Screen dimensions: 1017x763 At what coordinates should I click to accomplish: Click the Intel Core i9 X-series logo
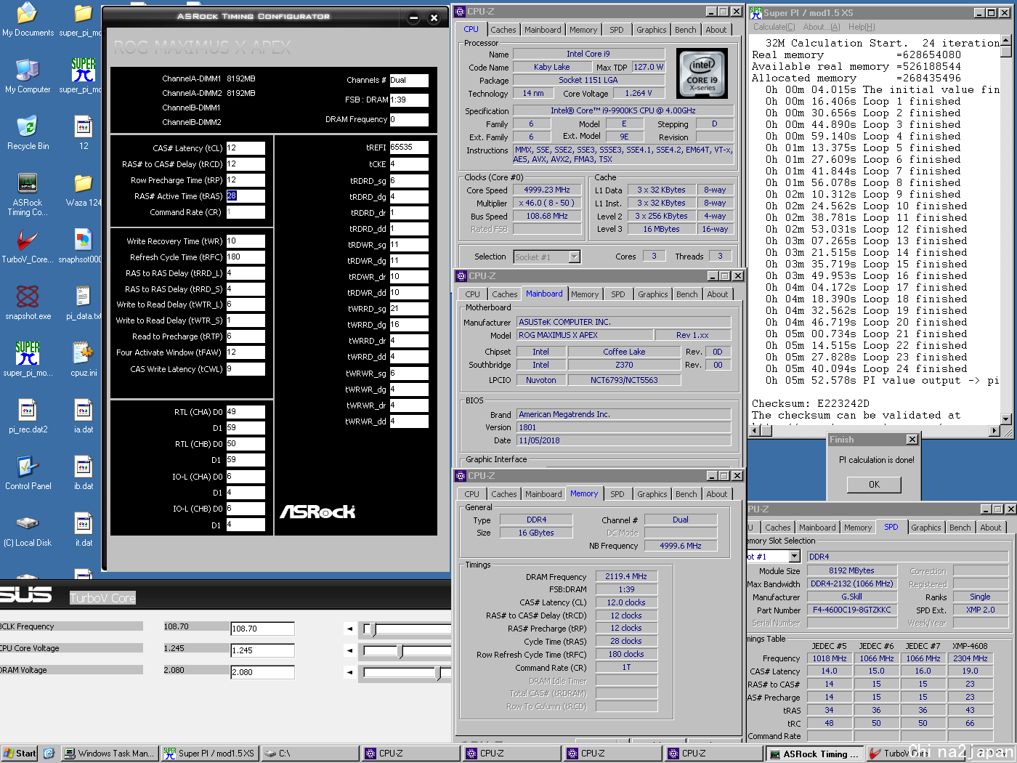point(702,73)
